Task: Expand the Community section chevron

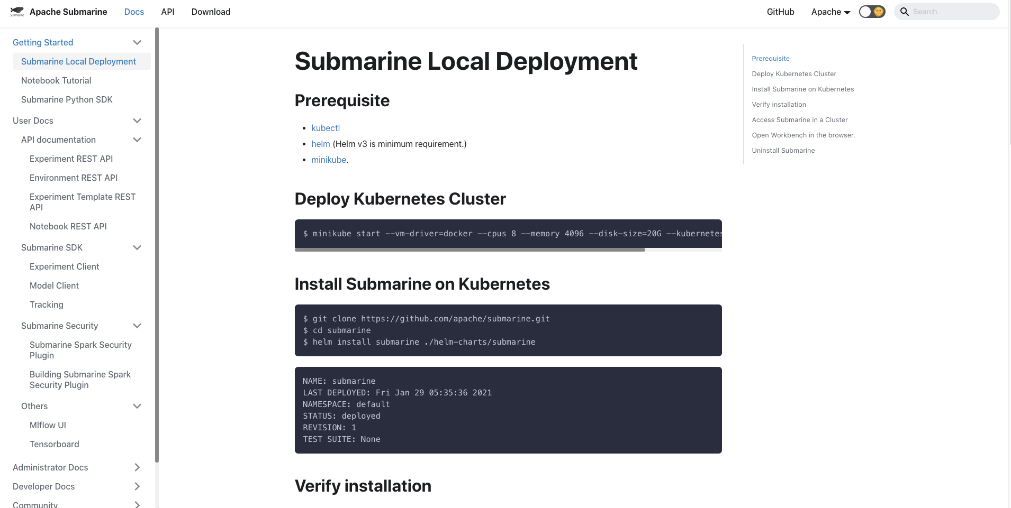Action: (x=137, y=504)
